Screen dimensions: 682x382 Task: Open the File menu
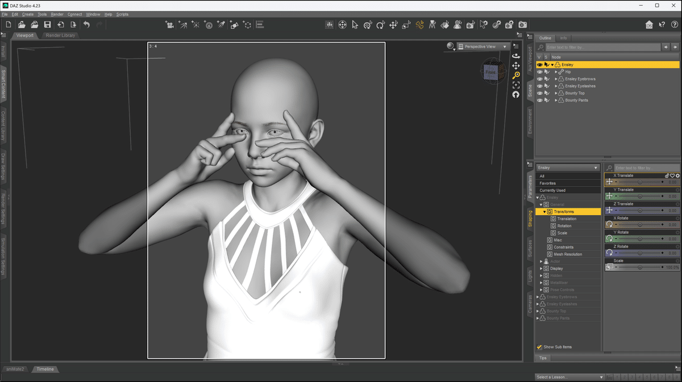click(x=5, y=14)
